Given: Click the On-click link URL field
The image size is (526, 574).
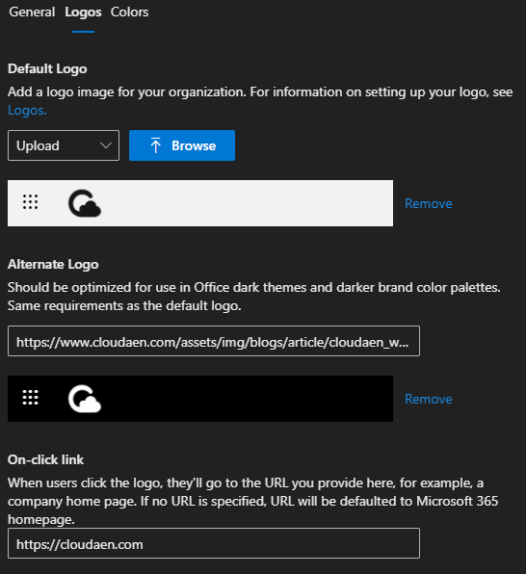Looking at the screenshot, I should [x=214, y=543].
